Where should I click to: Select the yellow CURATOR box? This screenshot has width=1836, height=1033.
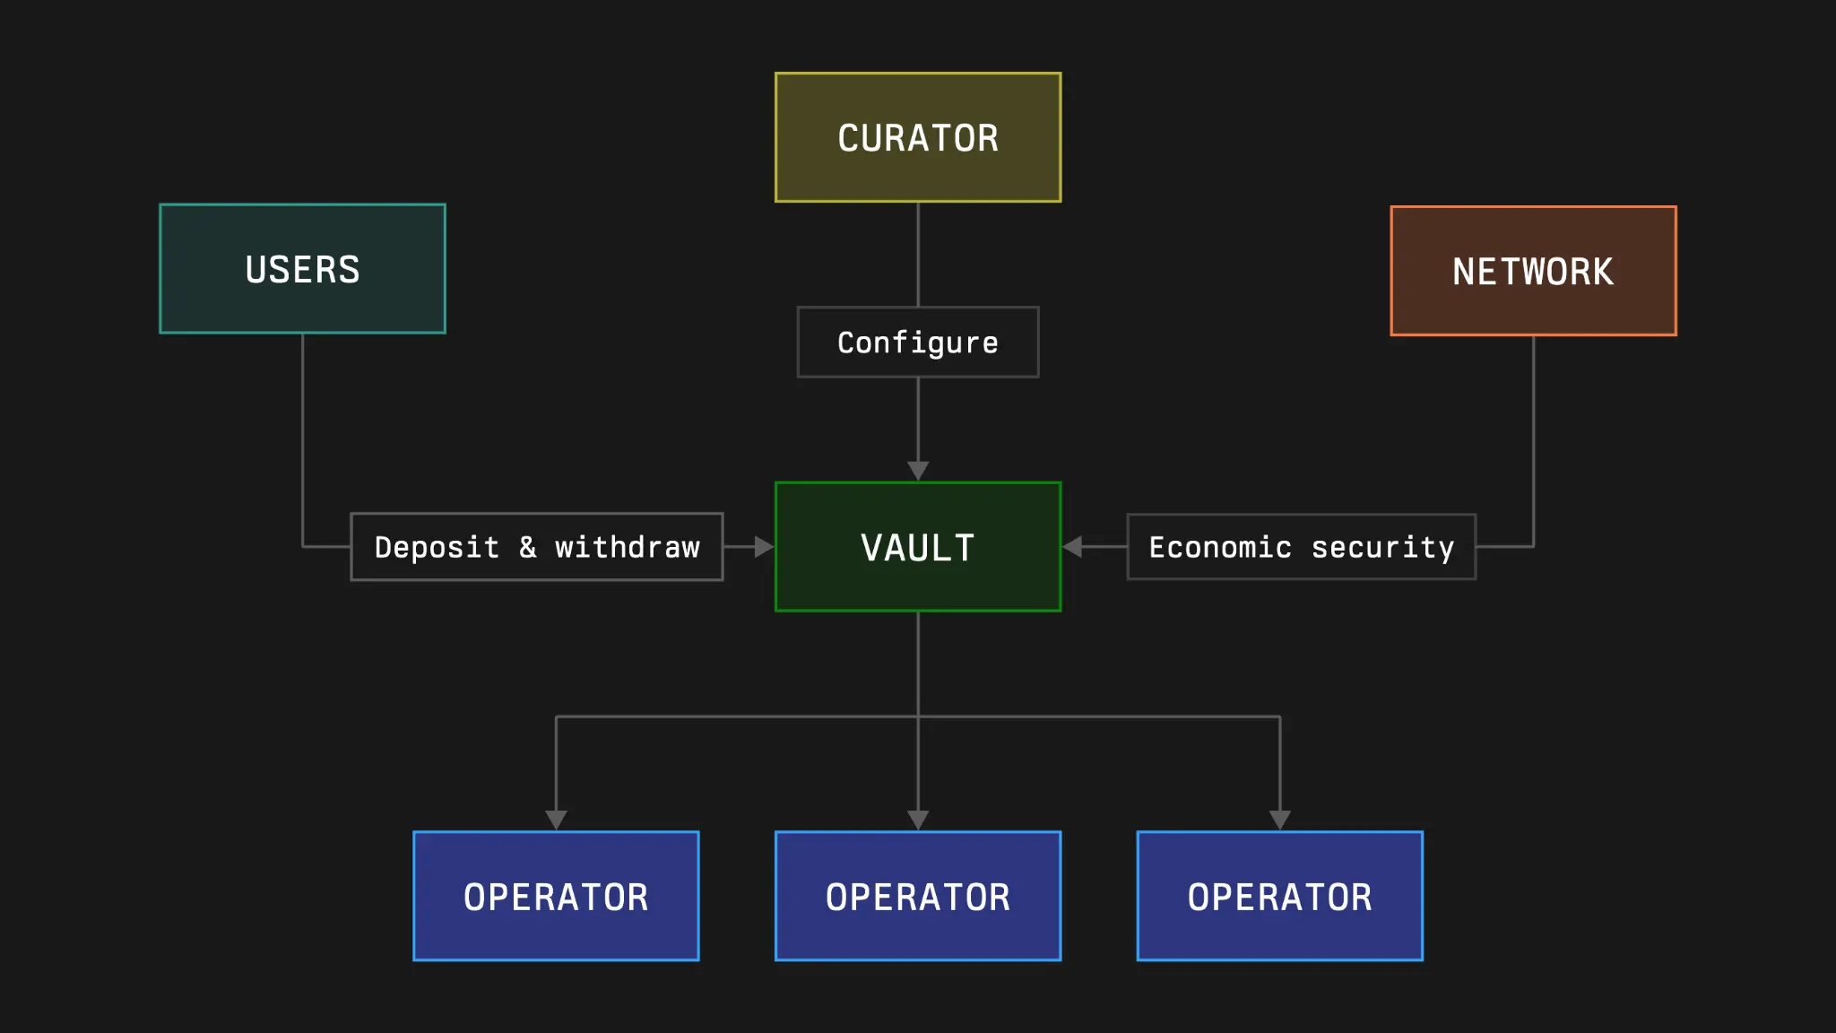[x=918, y=137]
